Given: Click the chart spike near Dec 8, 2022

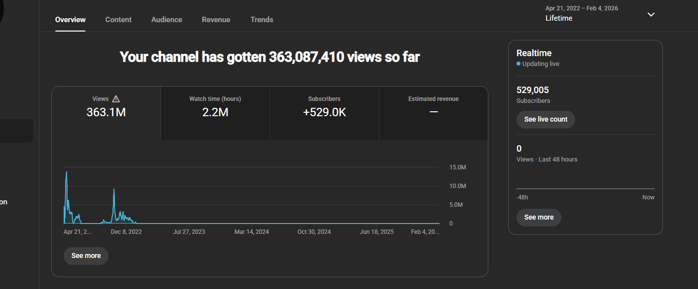Looking at the screenshot, I should pyautogui.click(x=114, y=190).
